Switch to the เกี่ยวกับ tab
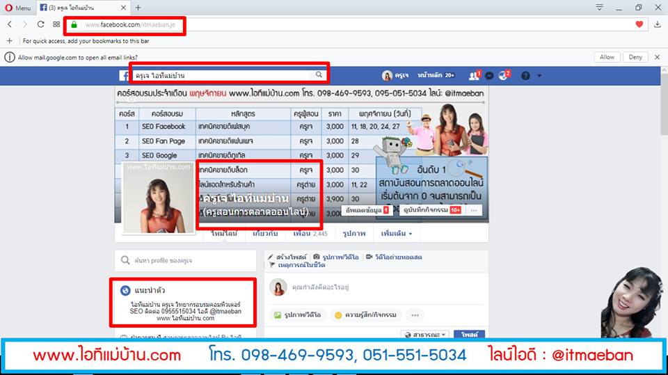Screen dimensions: 668x375 [x=265, y=234]
